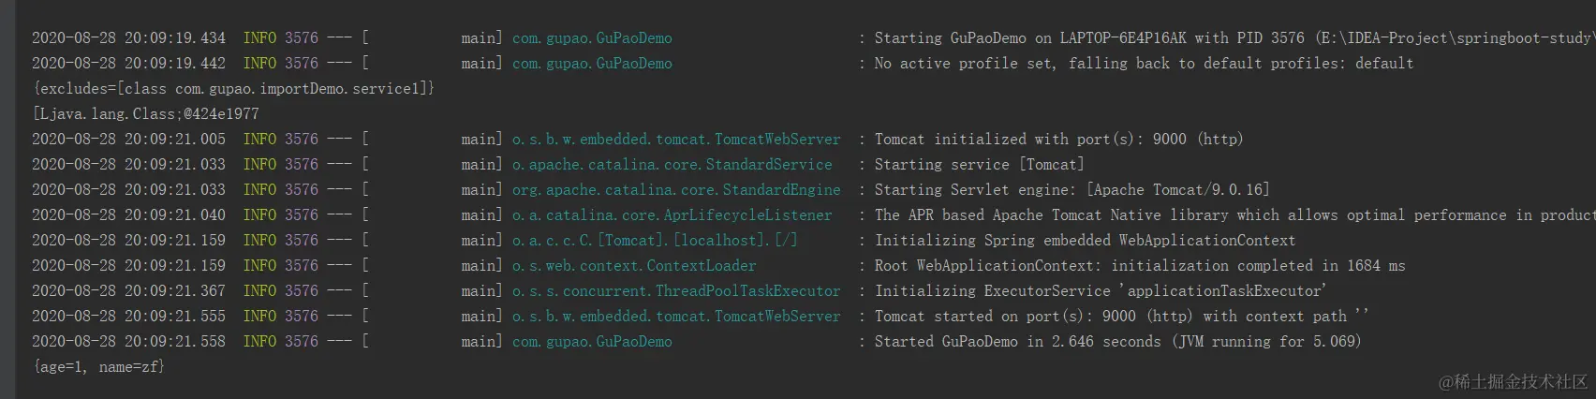Click the 'Tomcat started on port(s): 9000' message
The height and width of the screenshot is (399, 1596).
click(x=1120, y=317)
